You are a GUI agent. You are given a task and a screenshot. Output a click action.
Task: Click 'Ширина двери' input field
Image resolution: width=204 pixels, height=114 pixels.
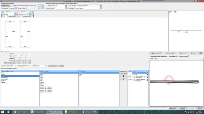coord(13,66)
